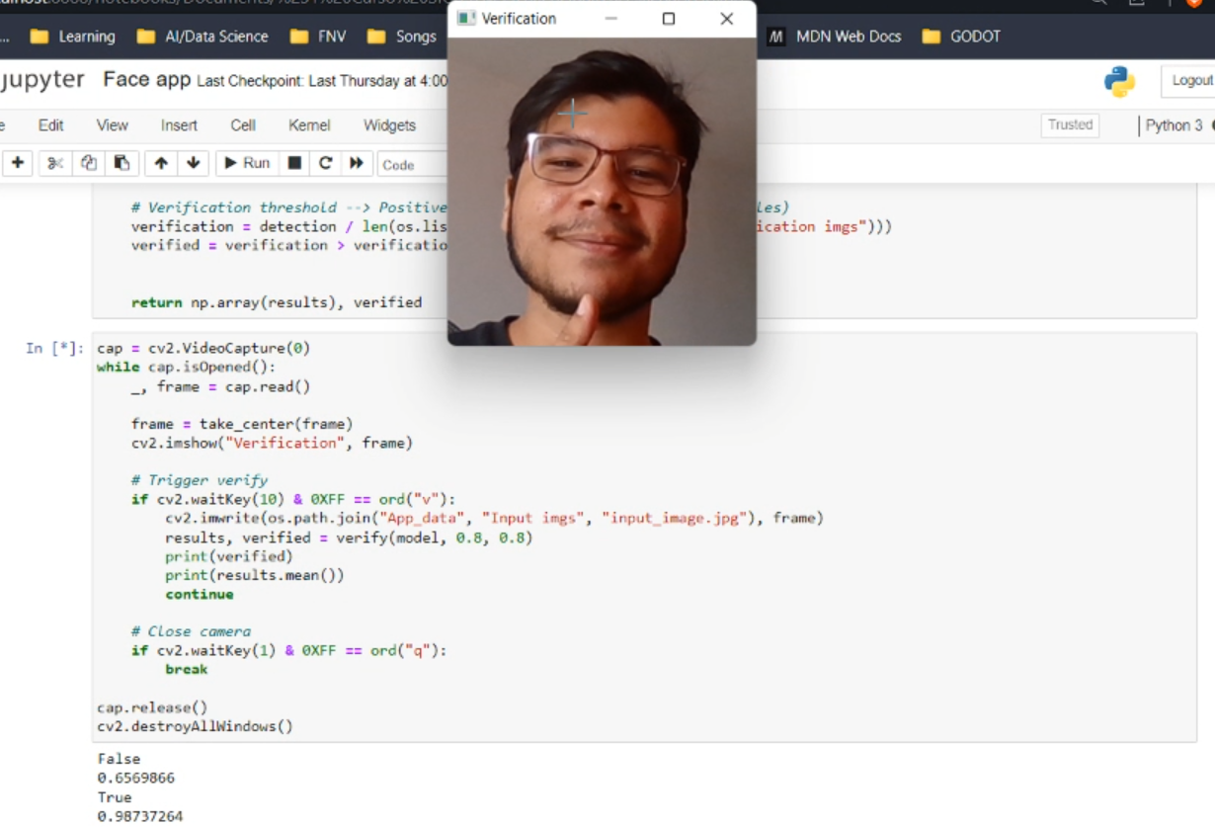Click the verify(model, 0.8, 0.8) line
The height and width of the screenshot is (827, 1215).
click(349, 538)
